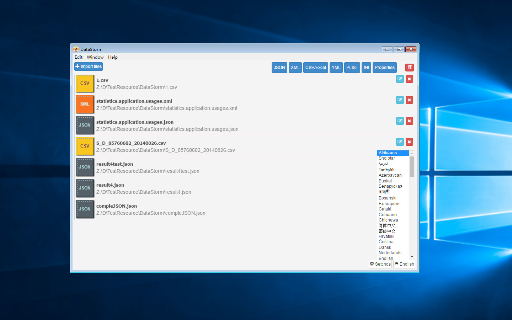Image resolution: width=512 pixels, height=320 pixels.
Task: Select 简体中文 from the language list
Action: tap(393, 226)
